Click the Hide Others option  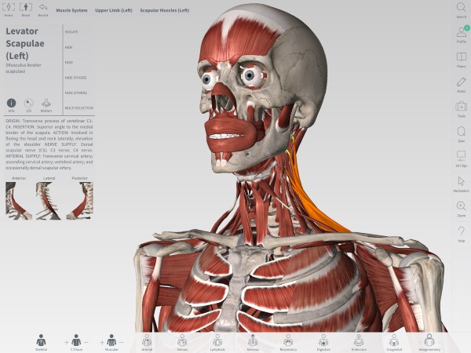(x=75, y=78)
